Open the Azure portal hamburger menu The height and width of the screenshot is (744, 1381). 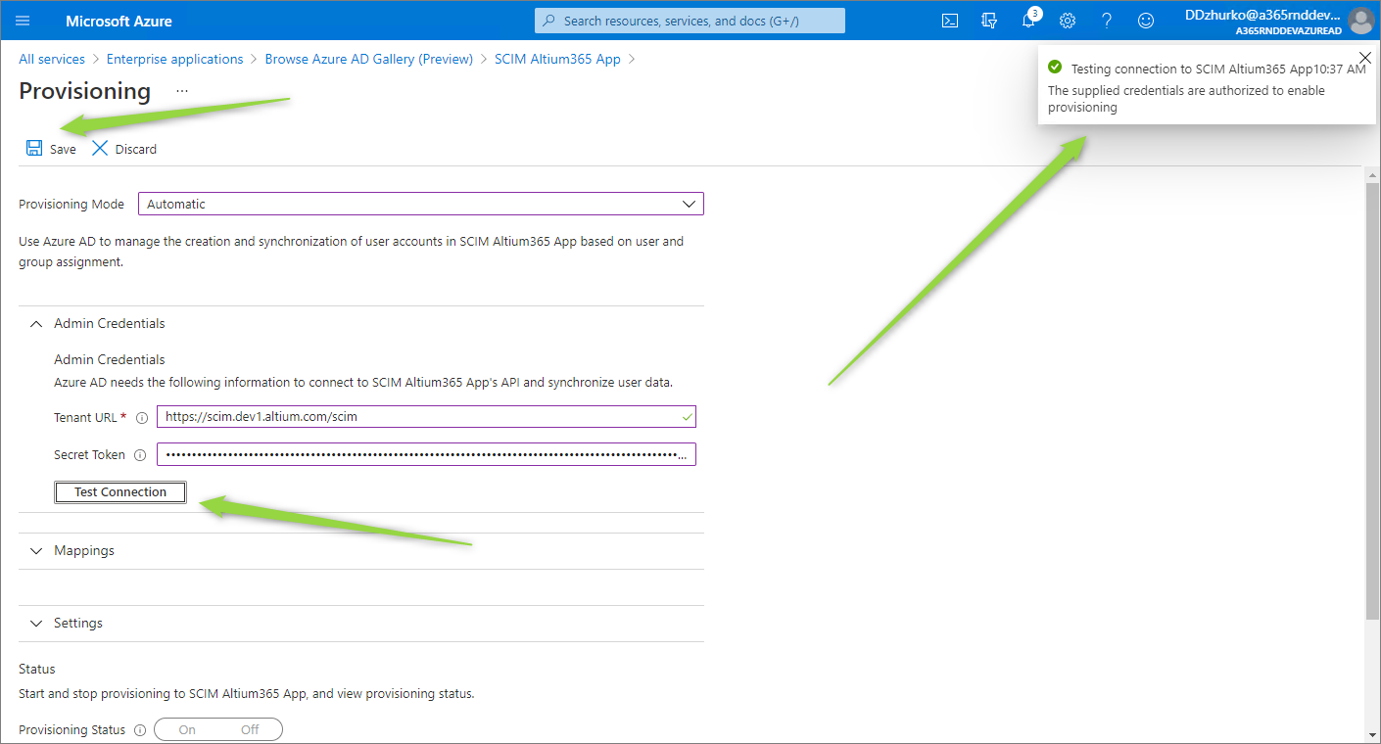click(x=23, y=21)
